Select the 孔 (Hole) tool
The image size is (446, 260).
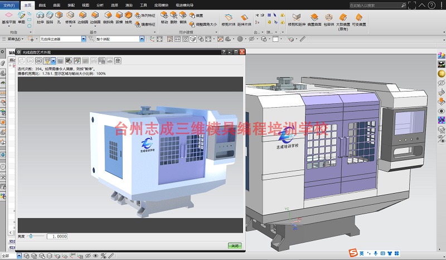[59, 17]
